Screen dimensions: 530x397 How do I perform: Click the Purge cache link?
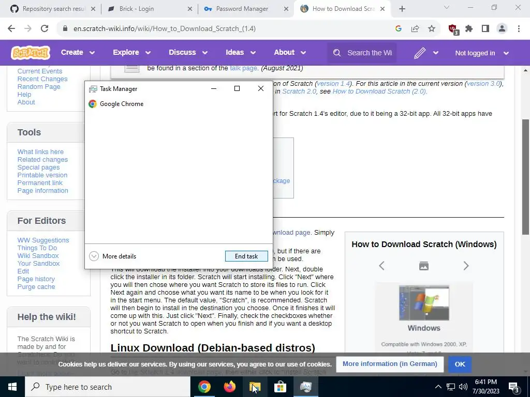pos(36,287)
